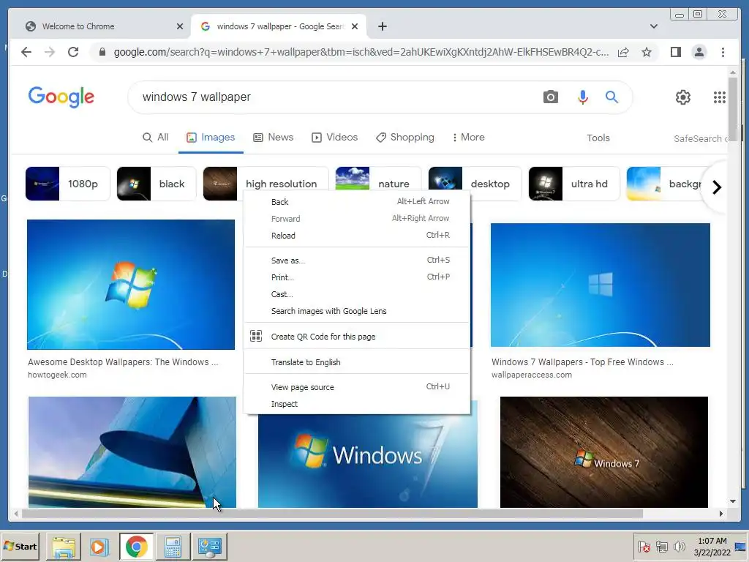Open Windows Explorer from the taskbar
749x562 pixels.
(64, 546)
